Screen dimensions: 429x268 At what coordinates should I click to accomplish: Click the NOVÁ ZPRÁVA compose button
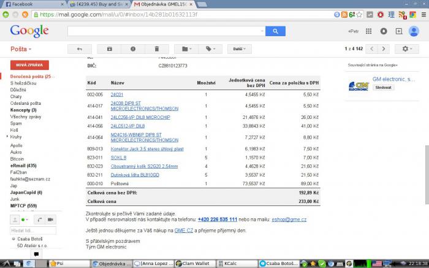point(29,65)
